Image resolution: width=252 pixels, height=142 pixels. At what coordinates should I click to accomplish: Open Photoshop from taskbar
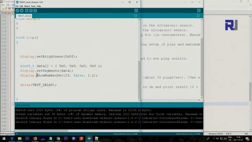[27, 138]
